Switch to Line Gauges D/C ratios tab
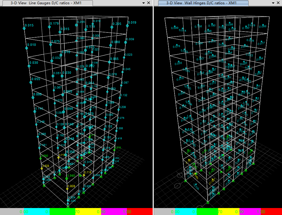Screen dimensions: 282x215 [x=46, y=3]
